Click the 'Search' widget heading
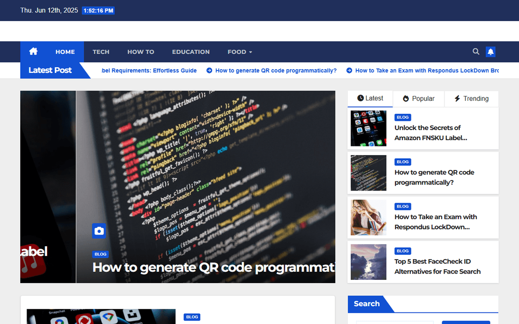The width and height of the screenshot is (519, 324). (367, 304)
